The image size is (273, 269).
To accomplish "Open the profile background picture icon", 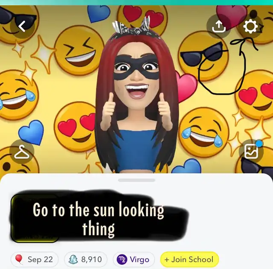I will 251,152.
